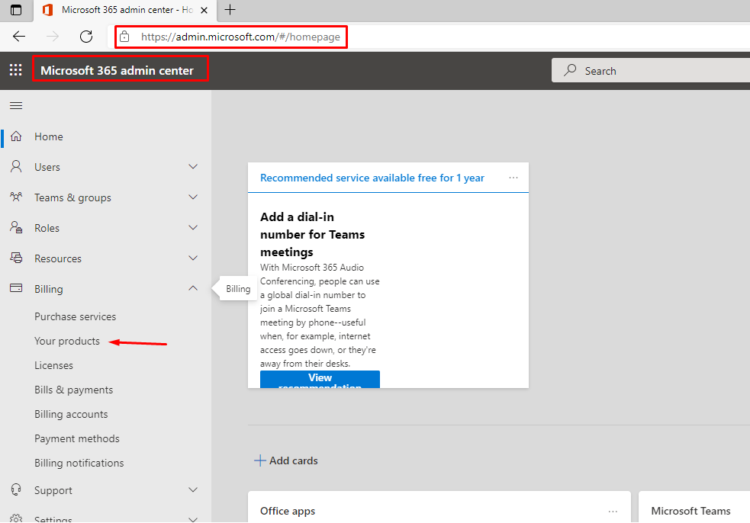Click the new tab plus icon
750x523 pixels.
click(x=230, y=10)
